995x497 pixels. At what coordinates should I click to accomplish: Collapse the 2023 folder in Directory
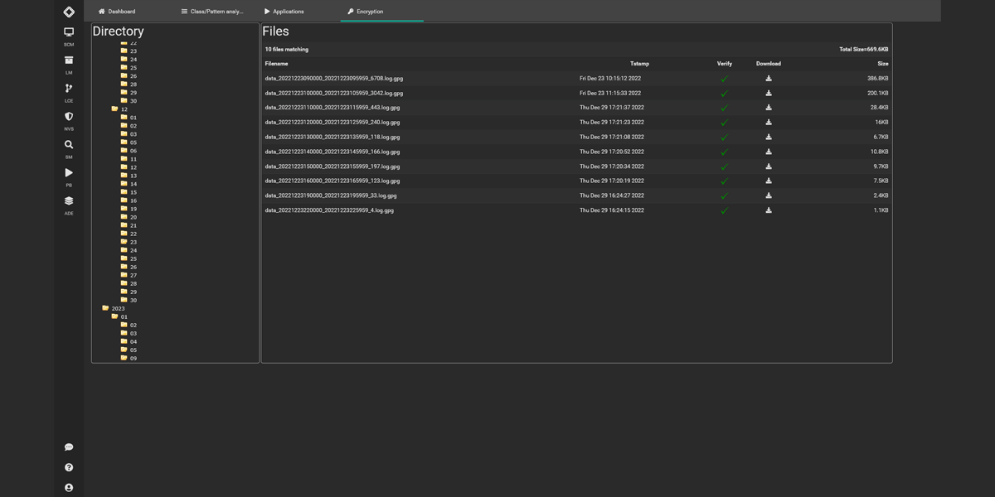pyautogui.click(x=113, y=307)
